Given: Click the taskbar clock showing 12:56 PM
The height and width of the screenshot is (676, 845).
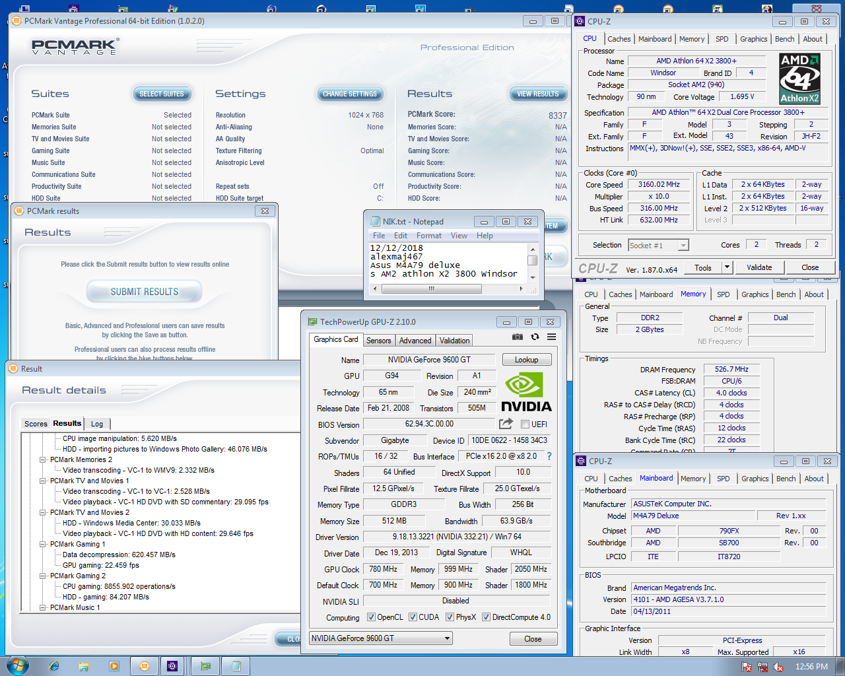Looking at the screenshot, I should point(811,667).
